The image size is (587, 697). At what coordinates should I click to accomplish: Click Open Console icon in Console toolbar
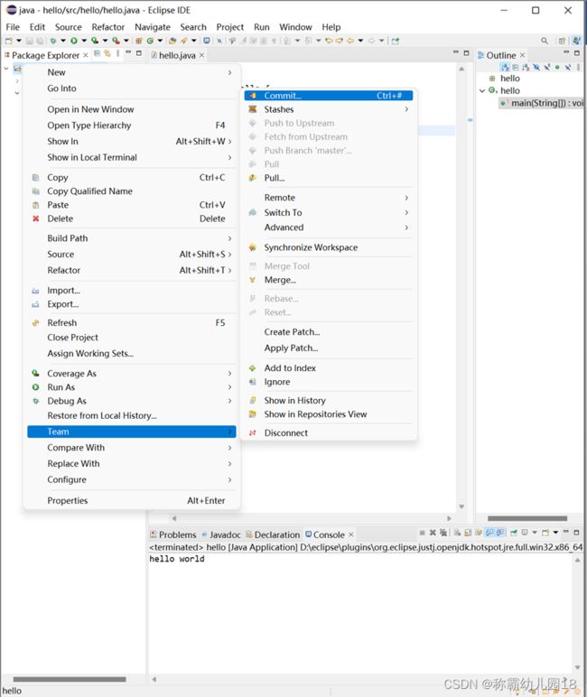[545, 532]
